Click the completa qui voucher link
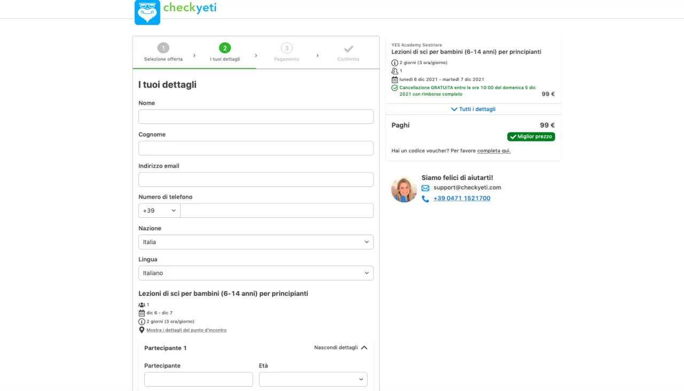 click(x=494, y=151)
